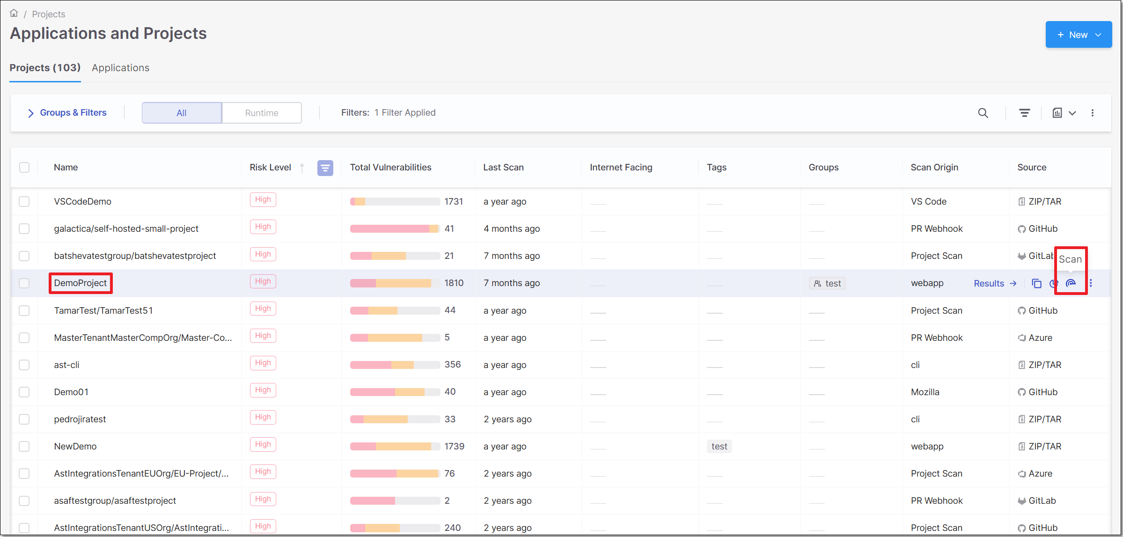Check the TamarTest/TamarTest51 checkbox
This screenshot has width=1123, height=537.
pos(24,311)
